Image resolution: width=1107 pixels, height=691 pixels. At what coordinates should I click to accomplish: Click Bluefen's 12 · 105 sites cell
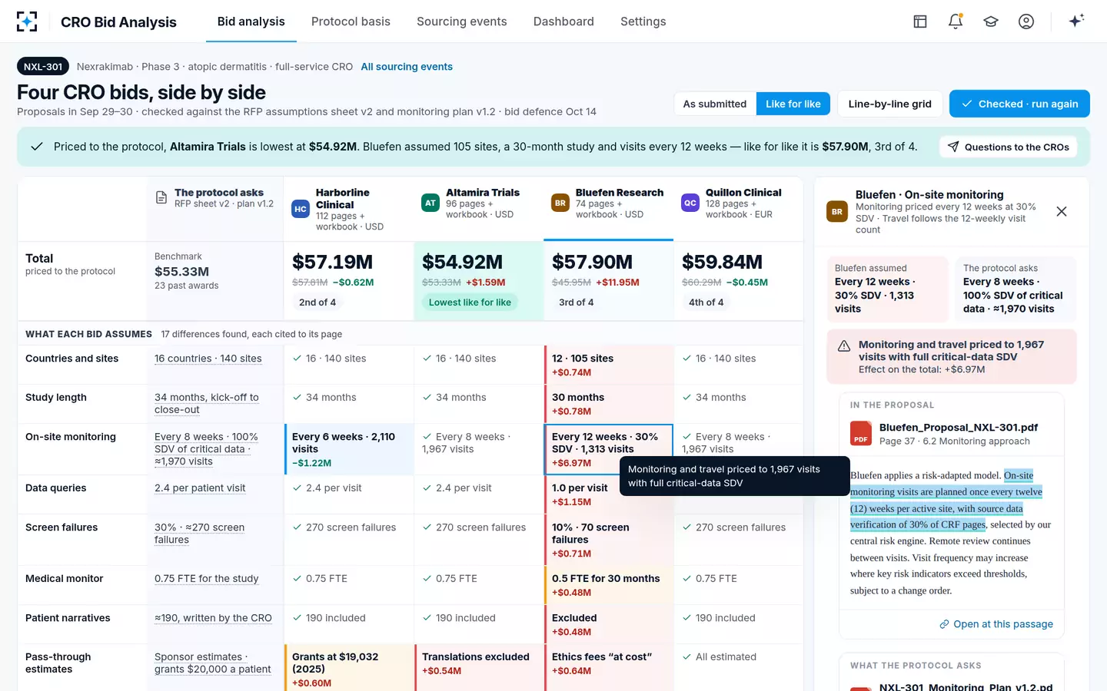609,365
